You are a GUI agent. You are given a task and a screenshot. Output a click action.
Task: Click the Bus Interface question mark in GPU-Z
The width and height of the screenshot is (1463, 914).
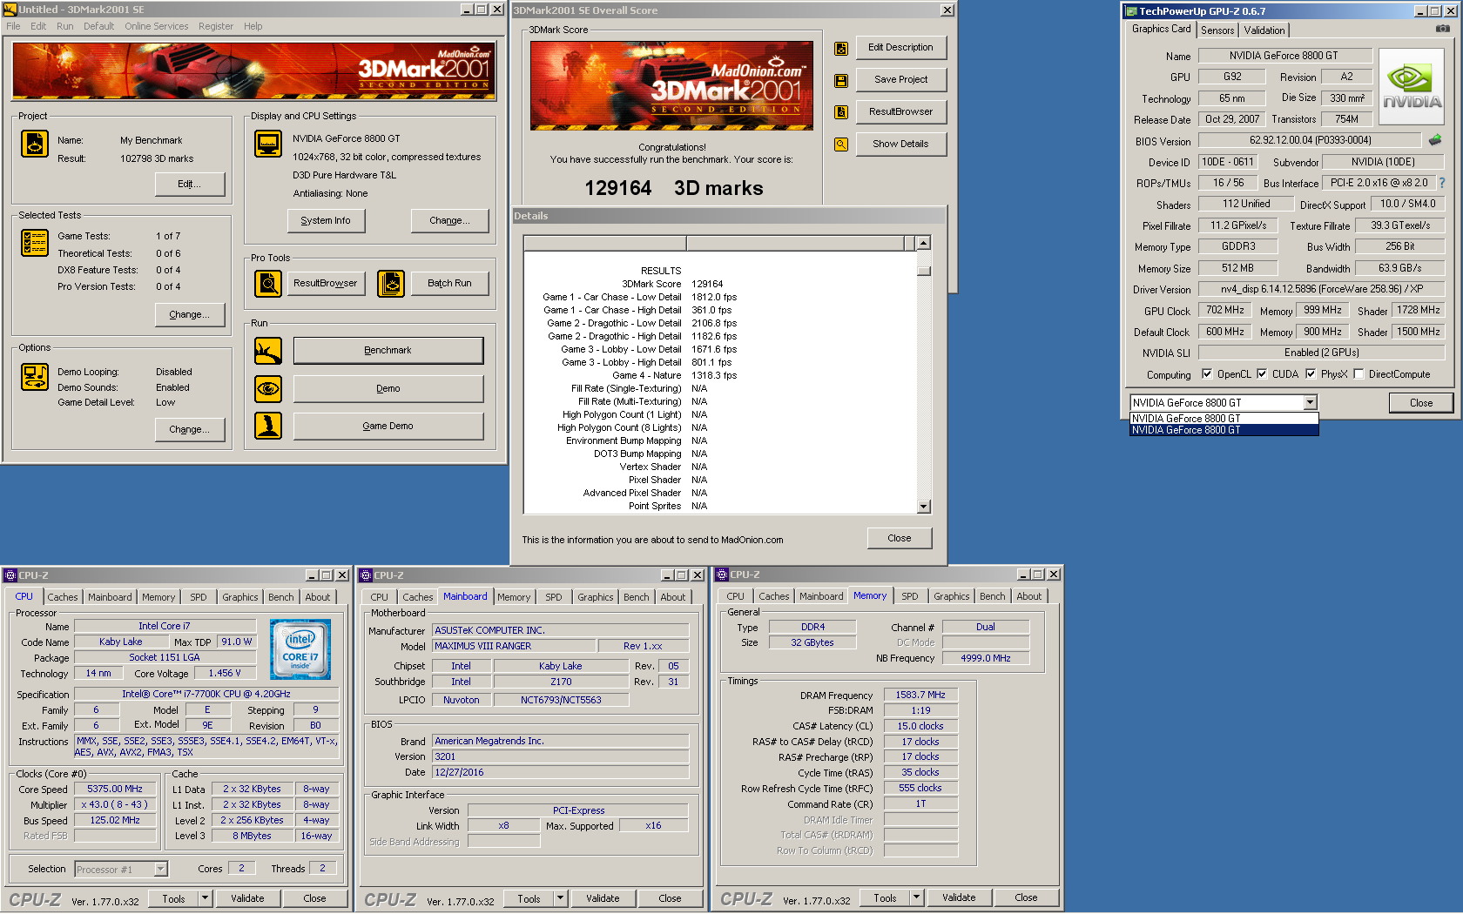[x=1441, y=183]
